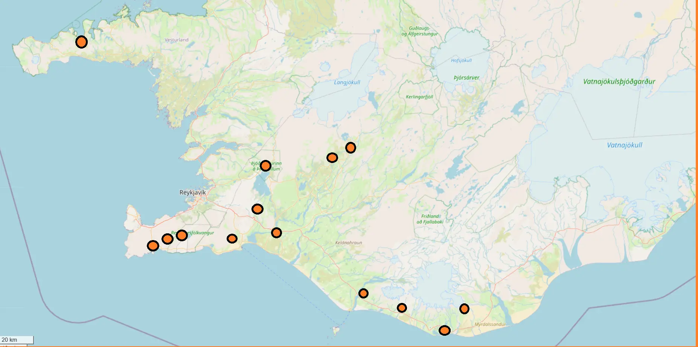The height and width of the screenshot is (347, 698).
Task: Select the Kerlingarfjöll label
Action: (x=419, y=97)
